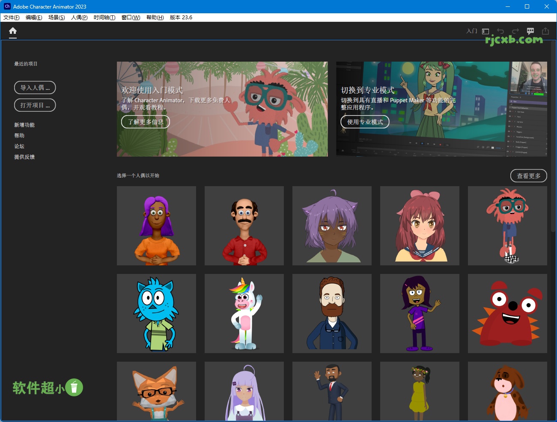This screenshot has height=422, width=557.
Task: Click the 使用专业模式 button
Action: click(365, 122)
